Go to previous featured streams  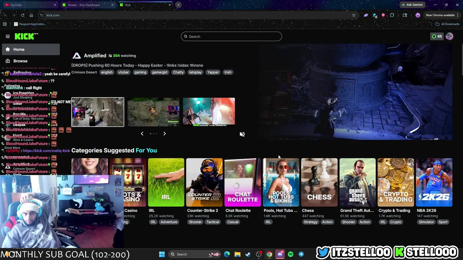coord(142,134)
